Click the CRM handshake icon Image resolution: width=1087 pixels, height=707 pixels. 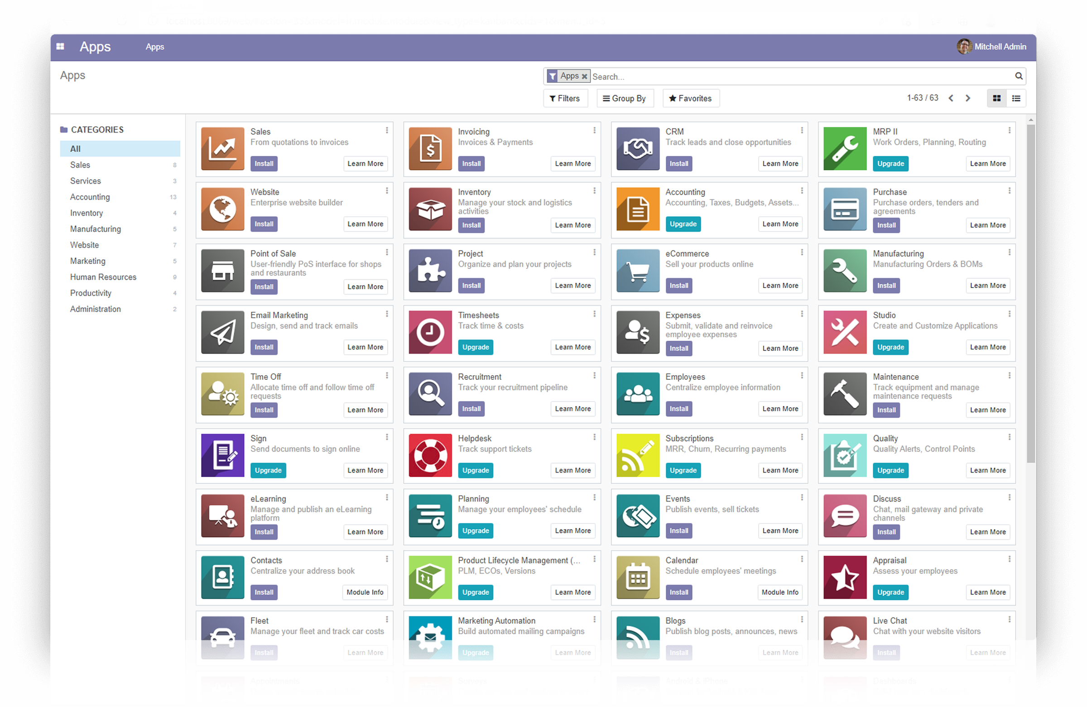(x=638, y=149)
